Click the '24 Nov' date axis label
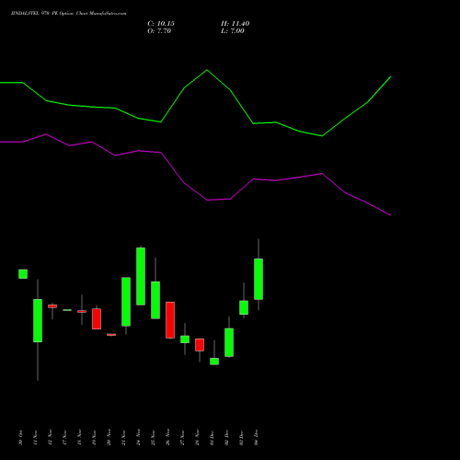 tap(138, 438)
